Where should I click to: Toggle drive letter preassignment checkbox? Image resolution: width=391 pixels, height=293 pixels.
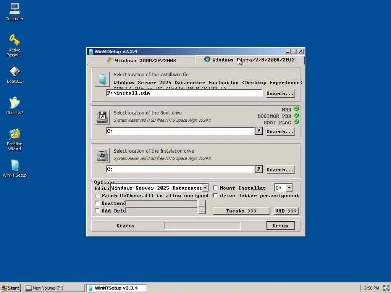(215, 196)
